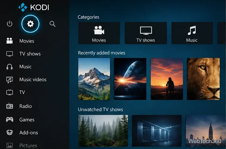
Task: Click the Kodi logo
Action: 34,7
